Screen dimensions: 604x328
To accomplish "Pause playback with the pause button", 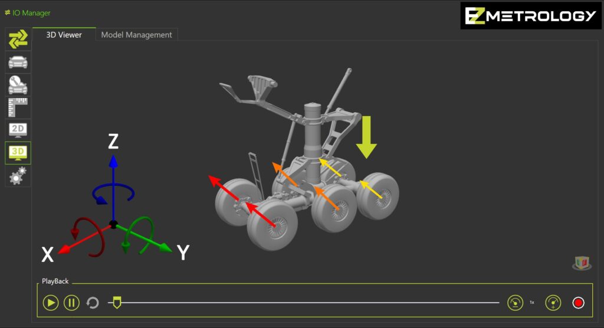I will pyautogui.click(x=71, y=303).
